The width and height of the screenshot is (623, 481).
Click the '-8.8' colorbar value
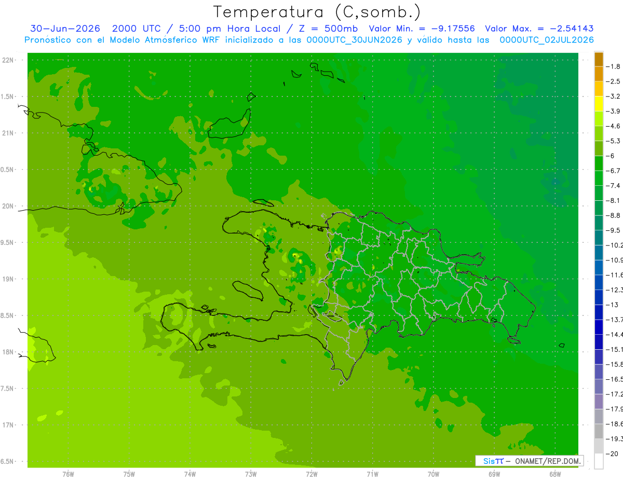tap(613, 215)
